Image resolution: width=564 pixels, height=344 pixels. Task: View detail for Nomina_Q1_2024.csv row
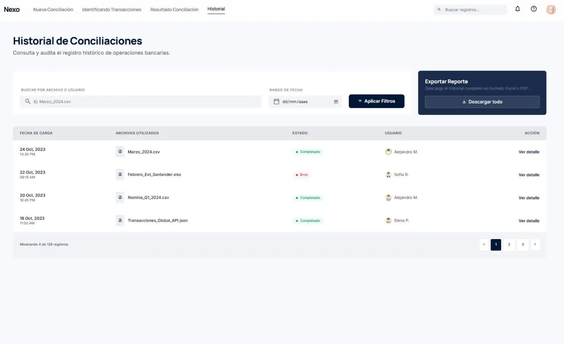pos(529,198)
